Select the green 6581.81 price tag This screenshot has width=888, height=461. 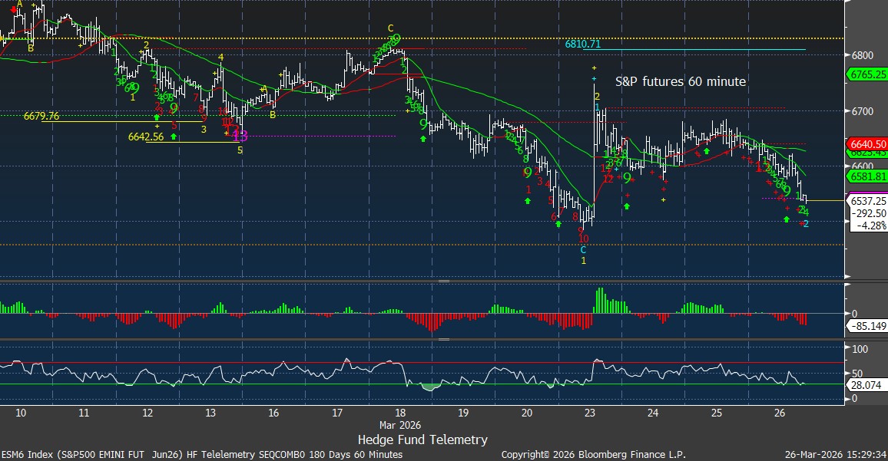(x=866, y=176)
